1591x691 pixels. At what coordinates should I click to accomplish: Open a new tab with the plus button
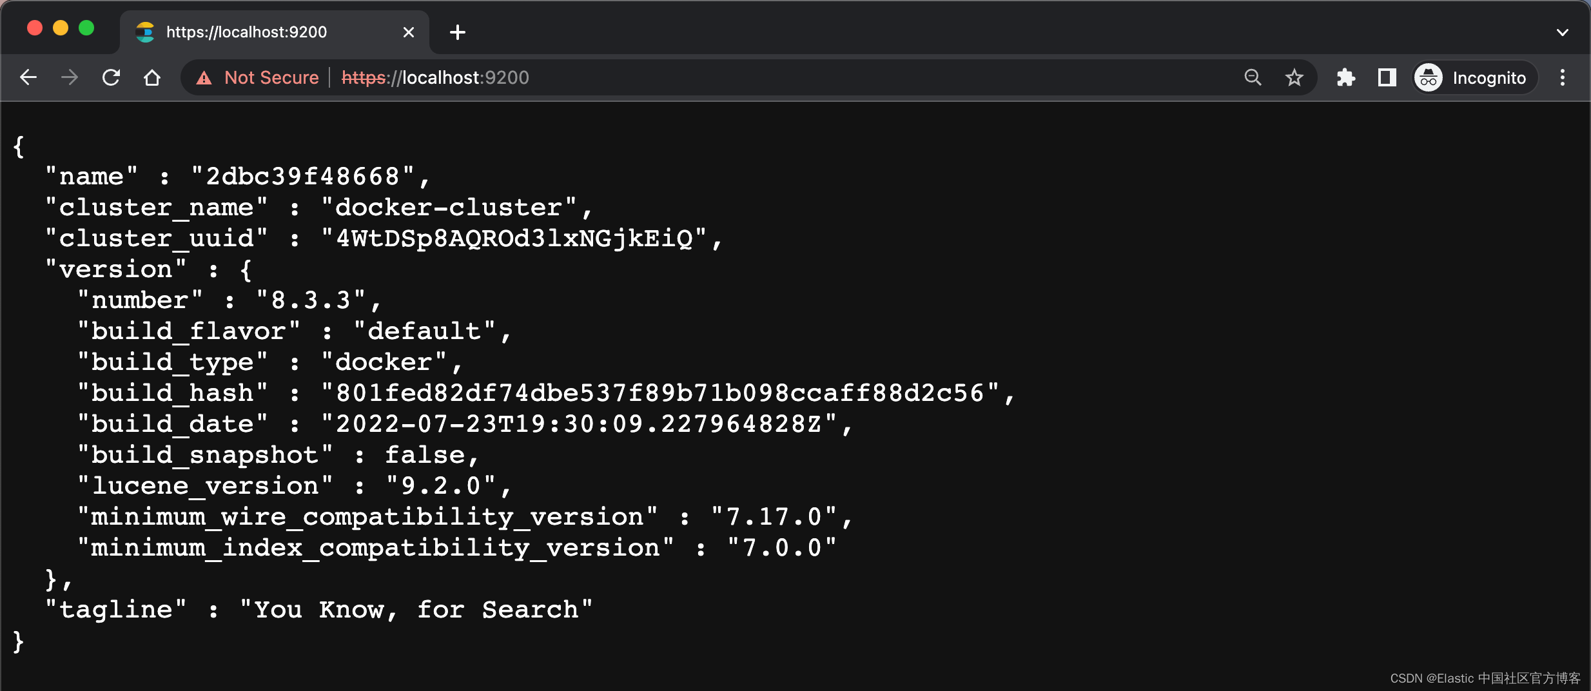coord(457,32)
